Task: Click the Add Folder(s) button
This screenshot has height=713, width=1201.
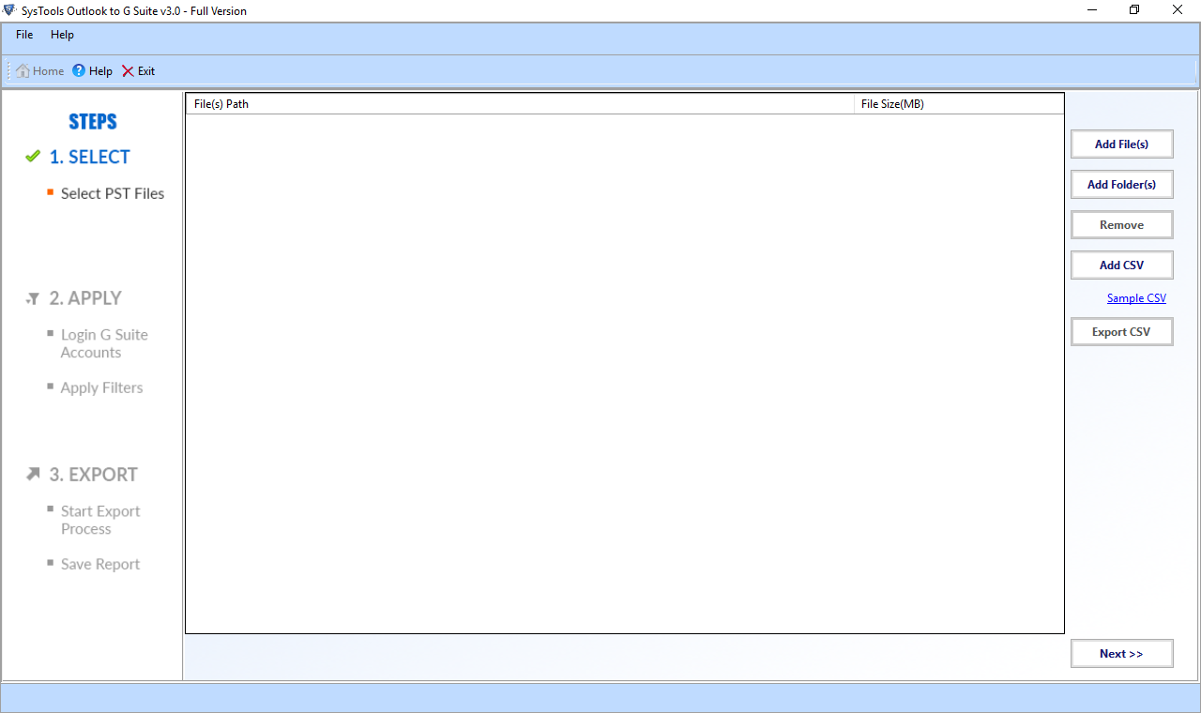Action: tap(1122, 185)
